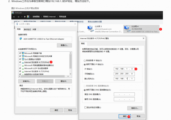Image resolution: width=171 pixels, height=120 pixels.
Task: Select Internet 协议版本 6 (TCP/IPv6) item
Action: point(37,71)
